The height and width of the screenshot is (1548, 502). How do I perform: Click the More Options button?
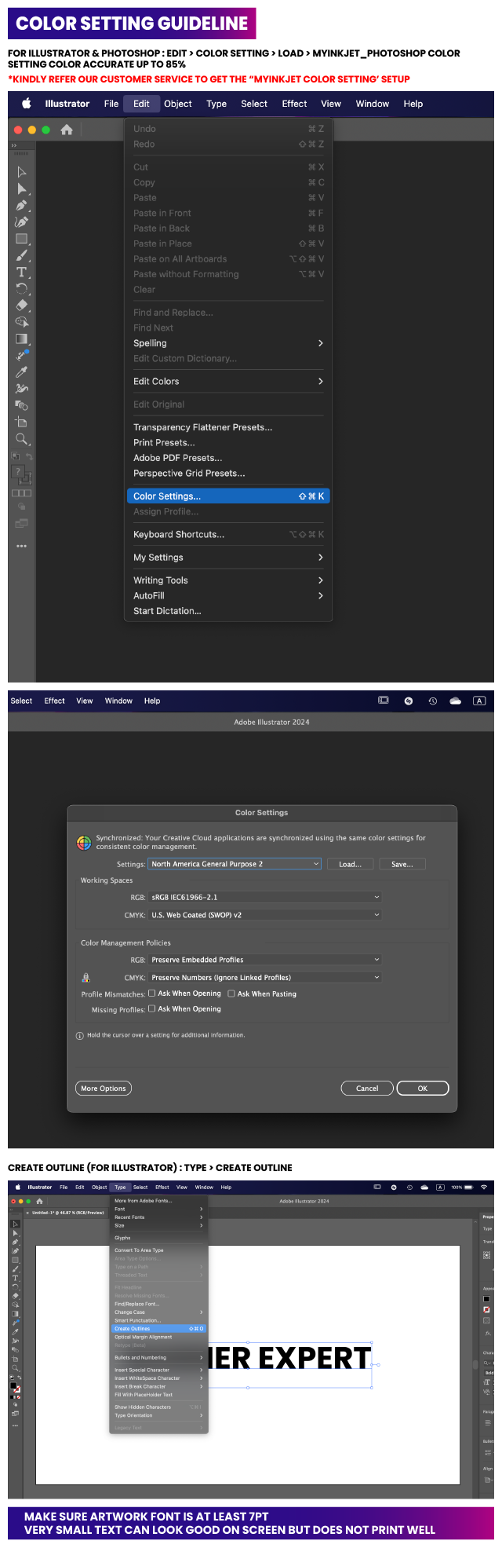click(x=104, y=1089)
